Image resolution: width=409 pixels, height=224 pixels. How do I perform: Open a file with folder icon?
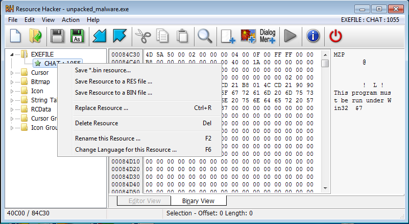[35, 36]
